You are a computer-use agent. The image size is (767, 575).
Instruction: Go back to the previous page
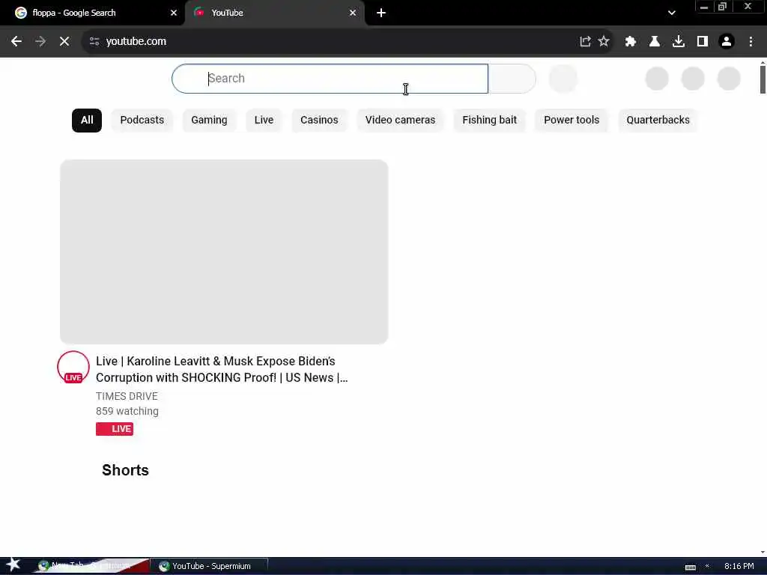pyautogui.click(x=16, y=42)
